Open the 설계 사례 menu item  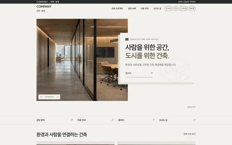point(132,9)
